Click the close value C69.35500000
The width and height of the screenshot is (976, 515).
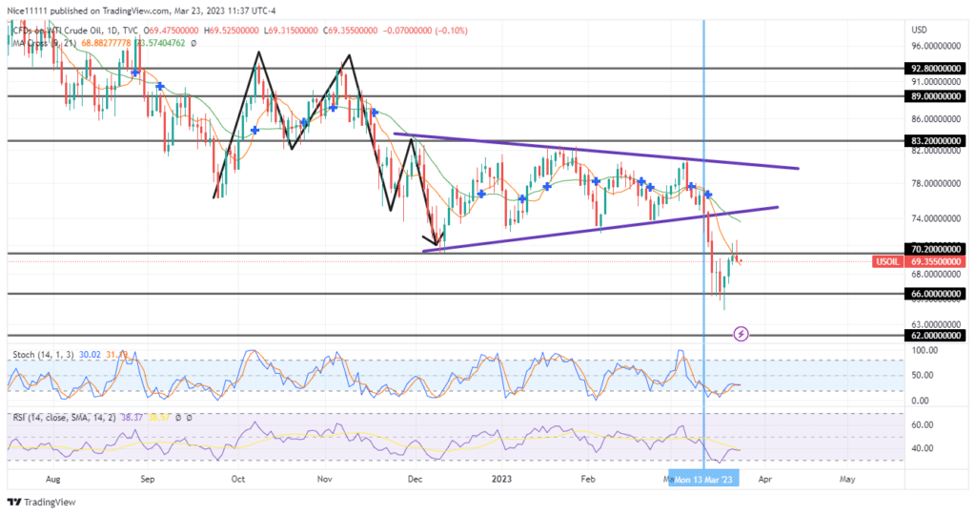coord(351,30)
